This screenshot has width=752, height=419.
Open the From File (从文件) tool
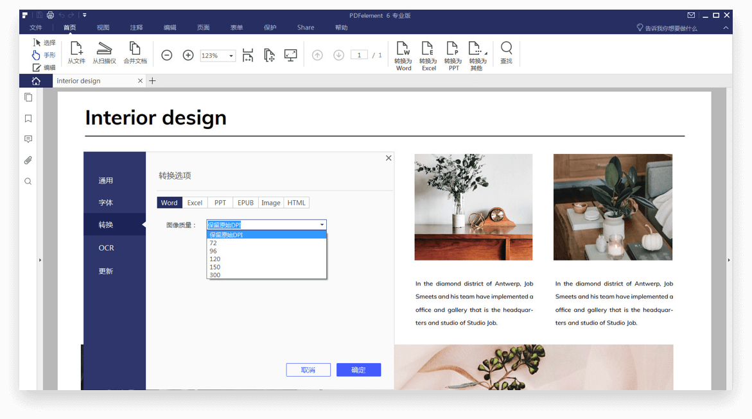(76, 49)
